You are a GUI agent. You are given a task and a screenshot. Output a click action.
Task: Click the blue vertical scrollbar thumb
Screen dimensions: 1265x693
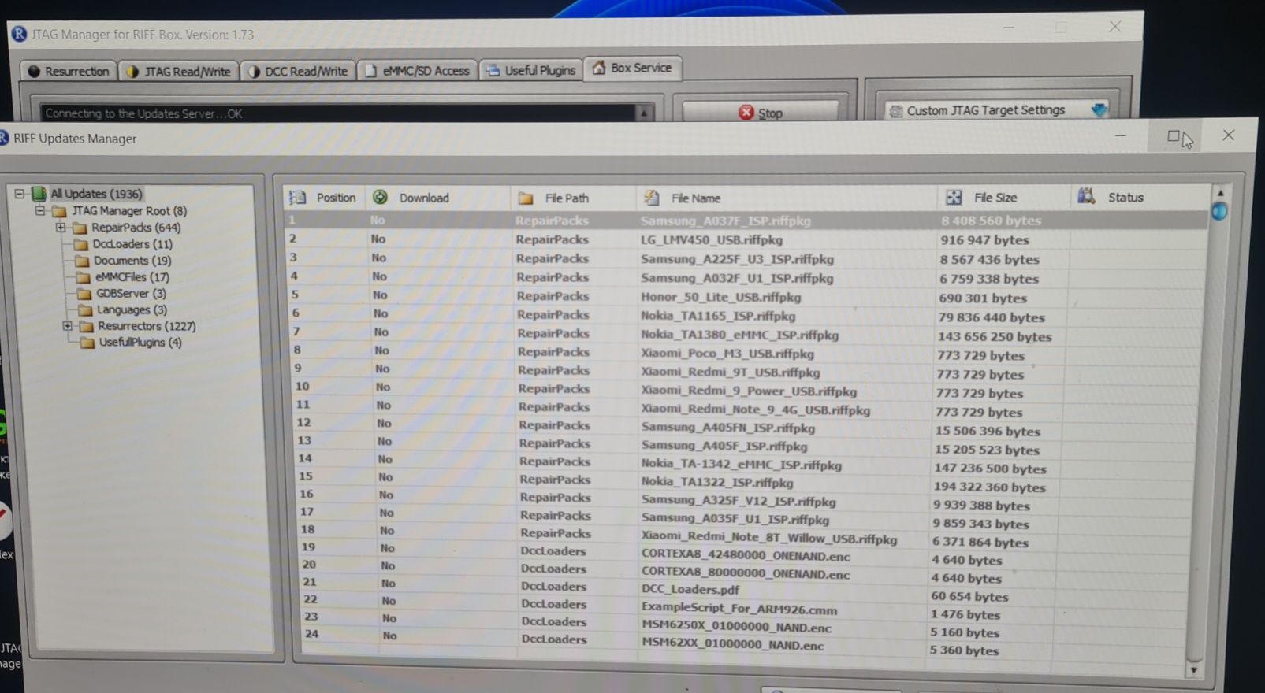coord(1219,211)
